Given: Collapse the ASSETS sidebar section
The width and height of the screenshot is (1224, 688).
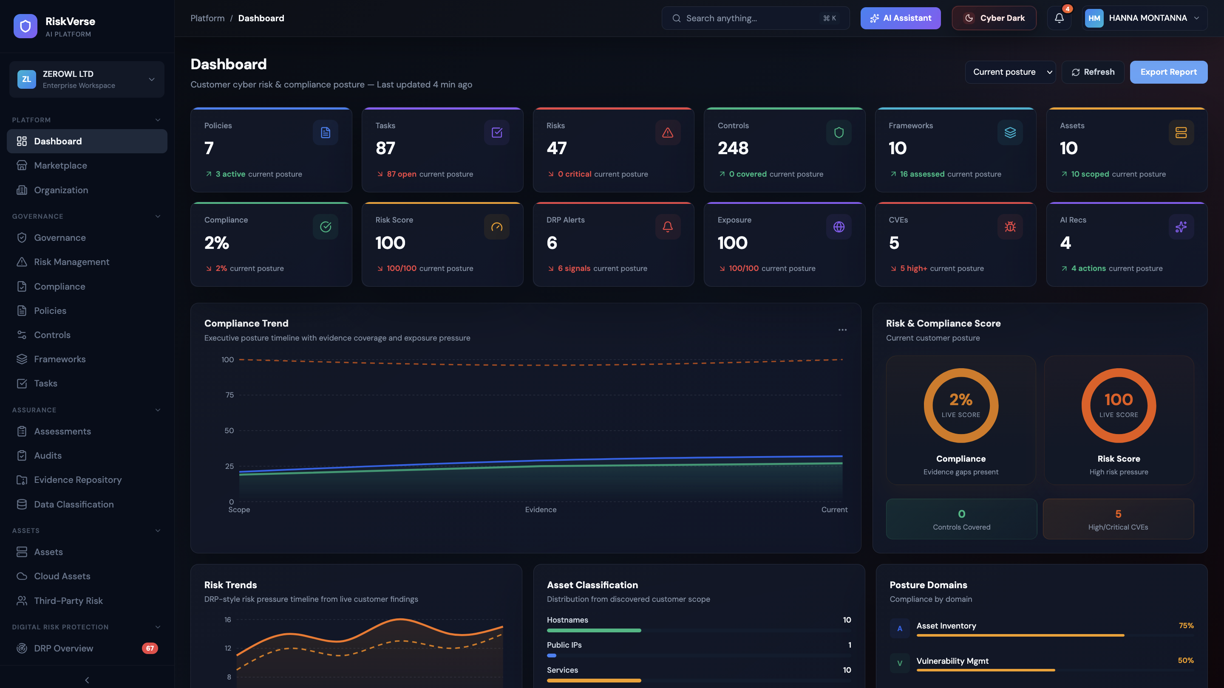Looking at the screenshot, I should coord(158,530).
